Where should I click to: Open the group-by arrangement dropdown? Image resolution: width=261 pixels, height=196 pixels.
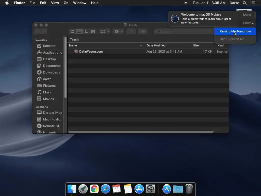(105, 31)
